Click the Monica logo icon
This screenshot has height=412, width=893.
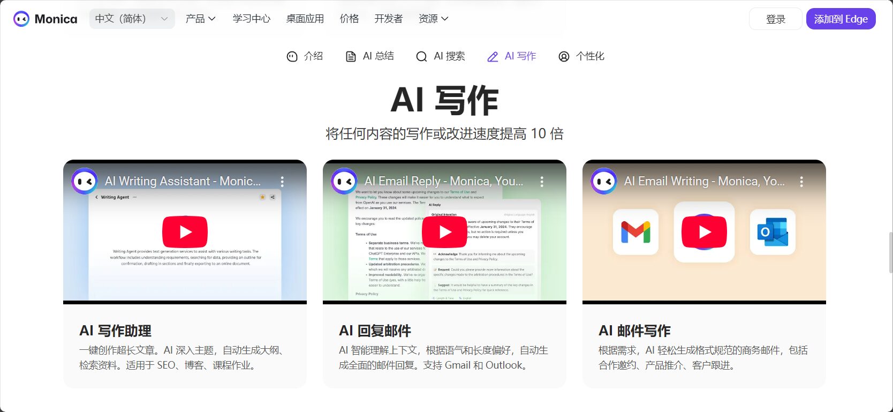[21, 19]
